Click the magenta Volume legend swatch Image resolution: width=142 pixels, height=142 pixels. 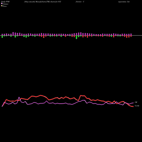(x=2, y=4)
